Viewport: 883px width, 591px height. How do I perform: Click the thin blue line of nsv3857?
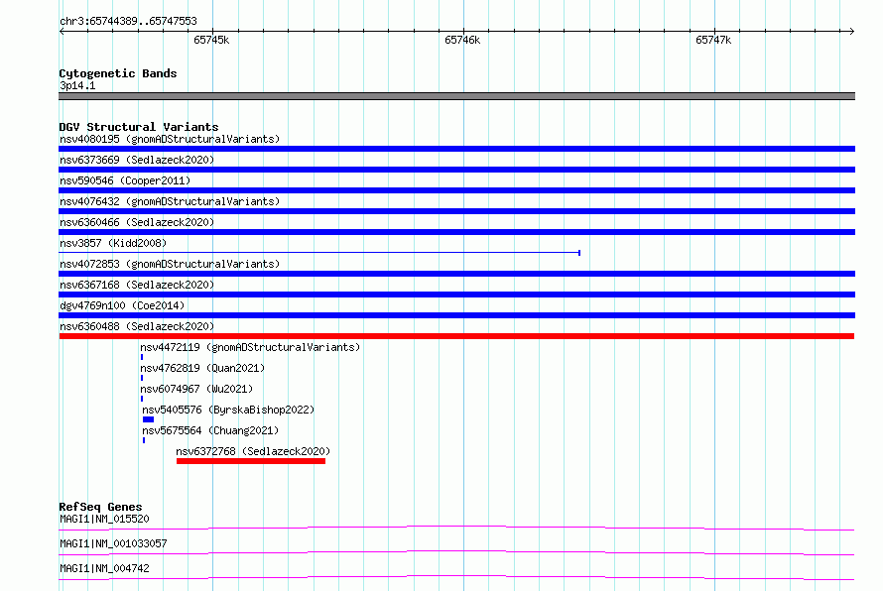[x=319, y=253]
